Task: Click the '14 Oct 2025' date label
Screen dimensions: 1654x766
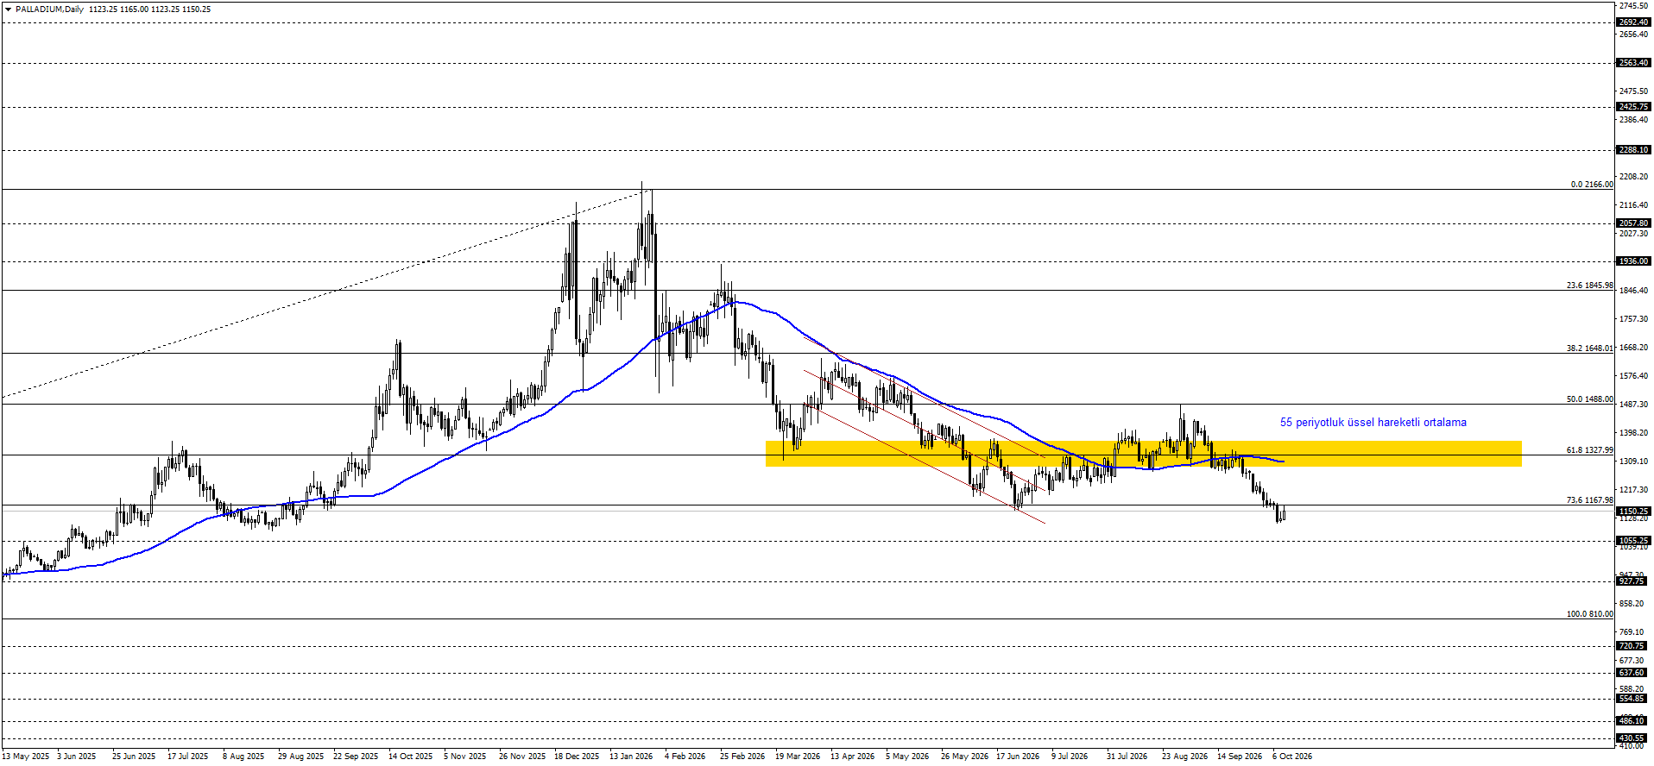Action: click(410, 757)
